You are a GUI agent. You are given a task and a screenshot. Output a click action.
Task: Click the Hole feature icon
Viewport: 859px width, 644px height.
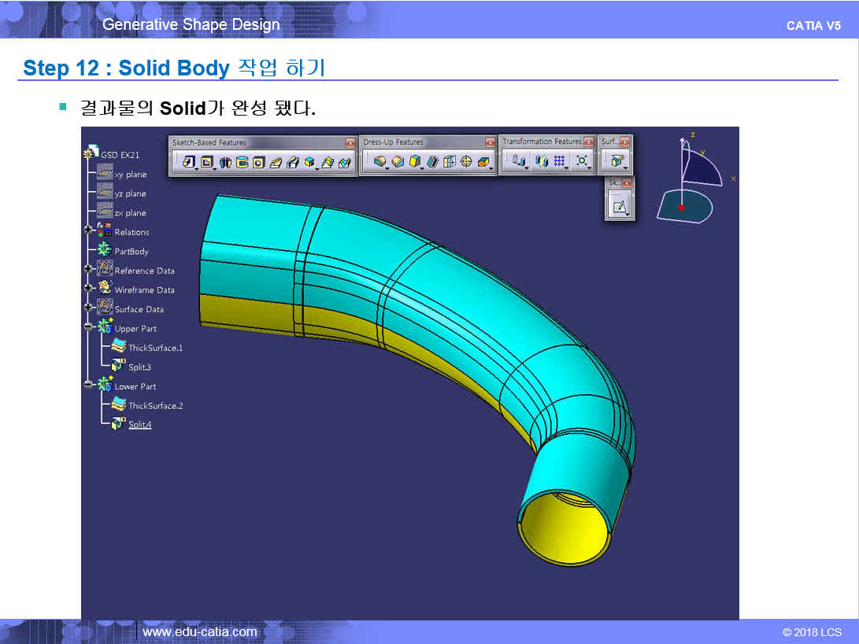tap(258, 162)
